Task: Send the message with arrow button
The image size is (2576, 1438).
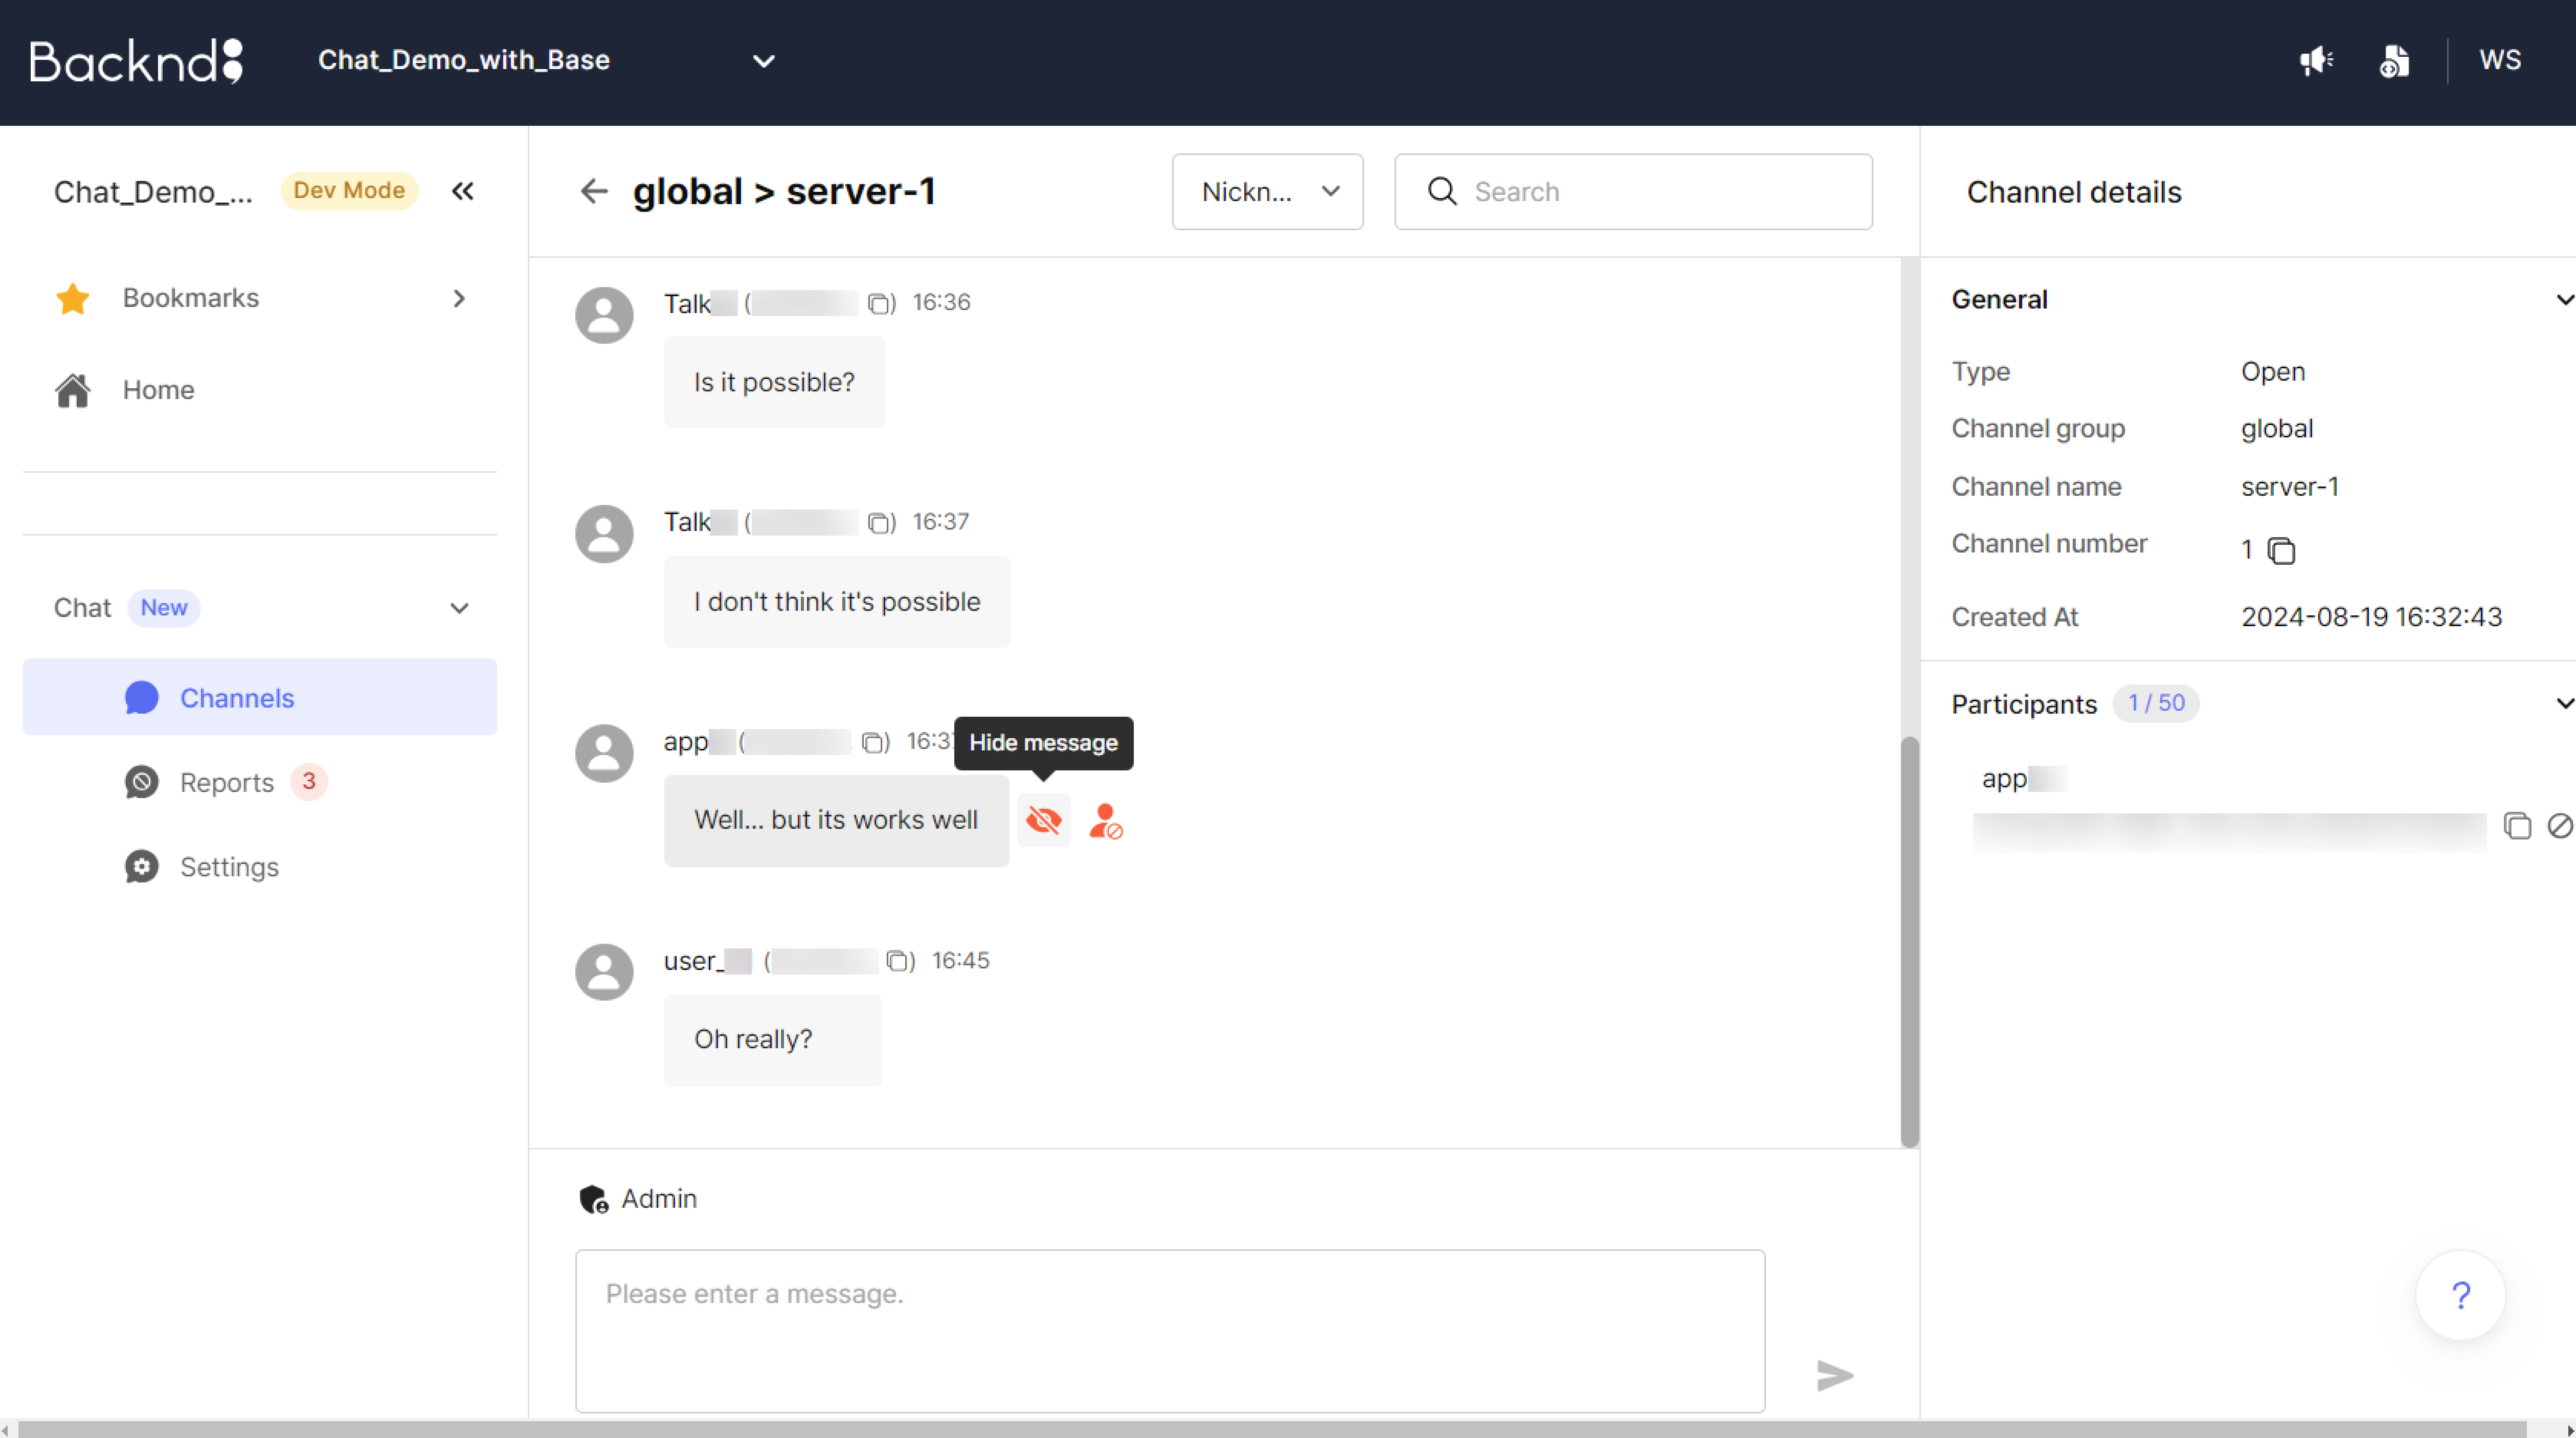Action: point(1834,1375)
